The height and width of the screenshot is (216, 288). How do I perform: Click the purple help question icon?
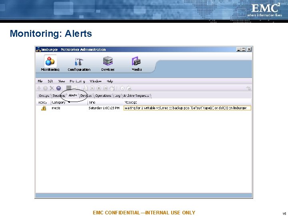58,88
